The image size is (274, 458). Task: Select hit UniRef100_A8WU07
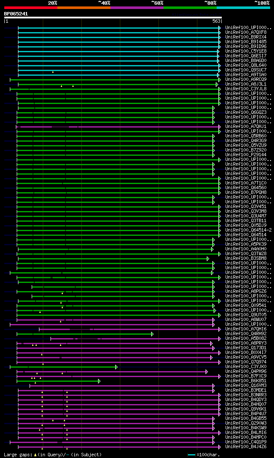pos(246,320)
